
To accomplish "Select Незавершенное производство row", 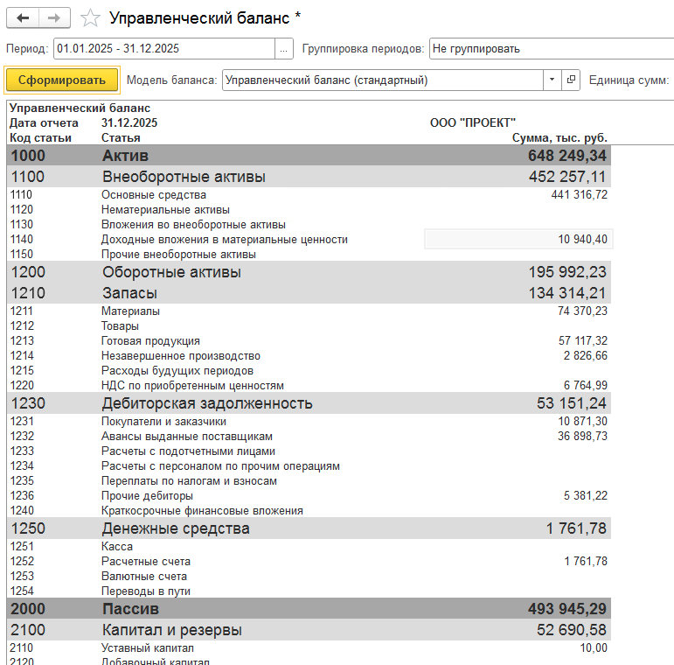I will 309,356.
